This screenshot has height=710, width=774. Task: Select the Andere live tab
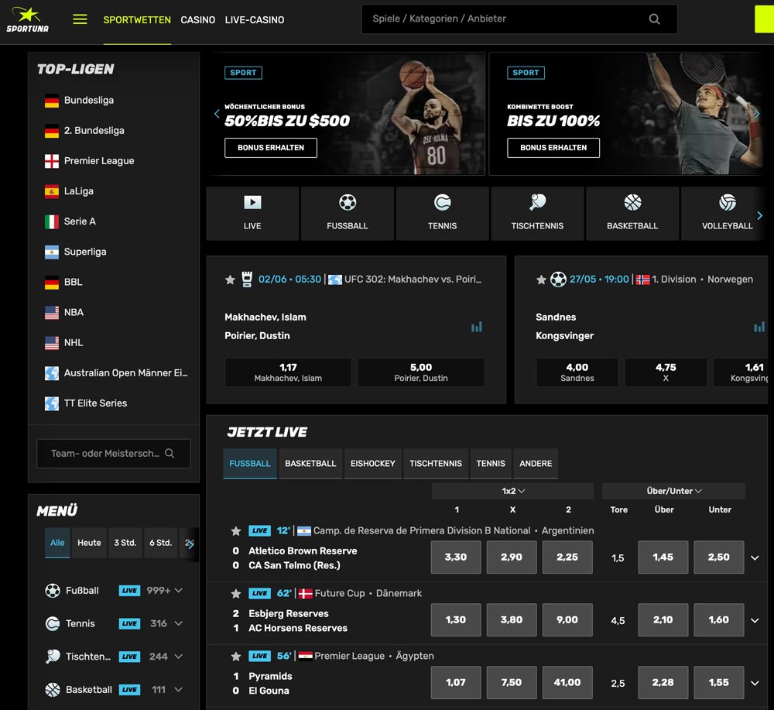click(536, 464)
